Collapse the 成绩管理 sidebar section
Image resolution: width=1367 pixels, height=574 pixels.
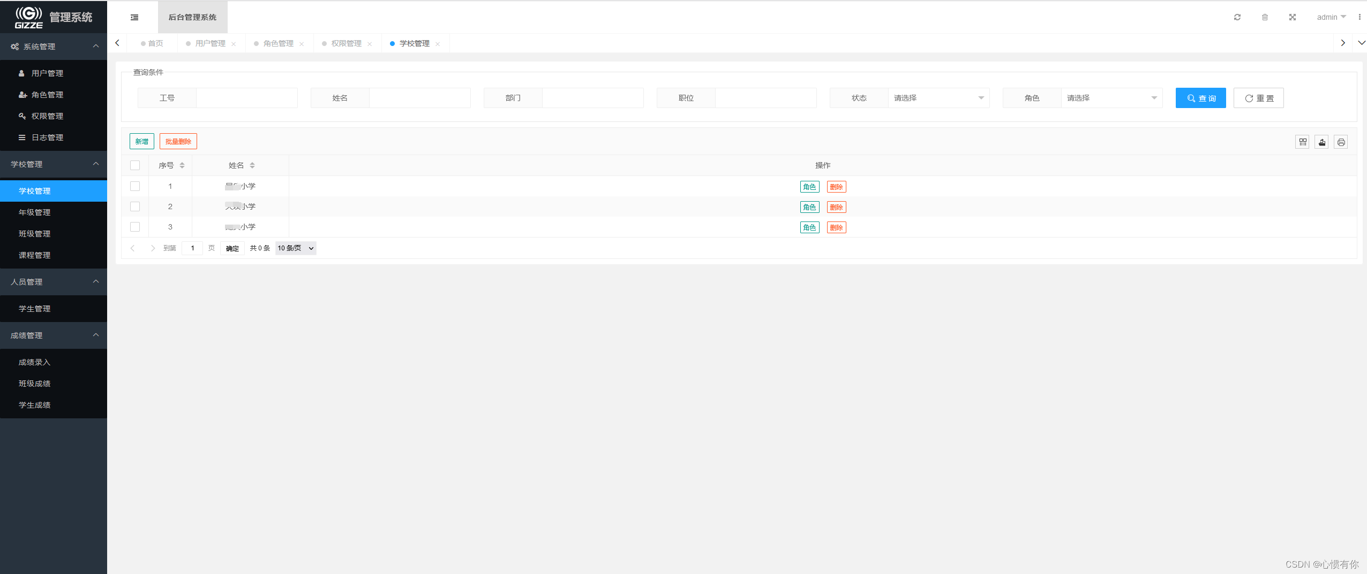54,335
